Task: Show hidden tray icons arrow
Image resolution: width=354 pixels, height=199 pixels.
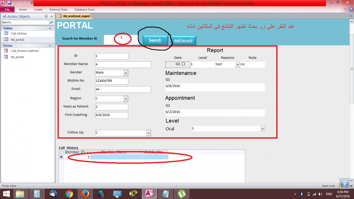Action: (295, 194)
